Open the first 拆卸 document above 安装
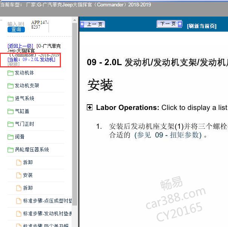This screenshot has width=228, height=227. pyautogui.click(x=28, y=162)
